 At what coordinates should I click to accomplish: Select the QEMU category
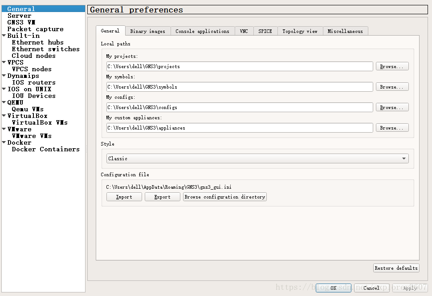pyautogui.click(x=15, y=102)
